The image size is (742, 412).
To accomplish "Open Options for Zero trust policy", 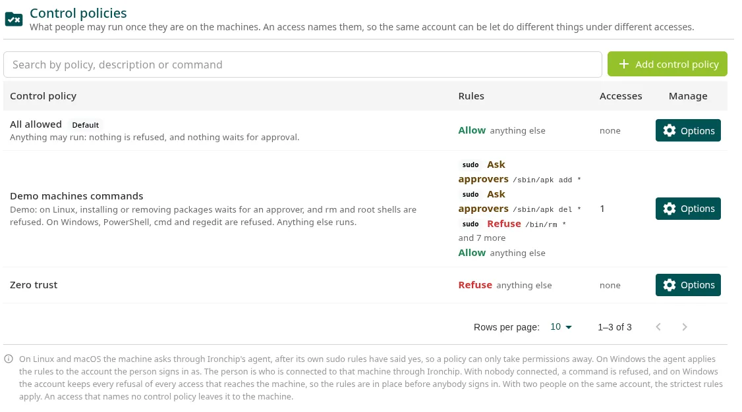I will tap(688, 285).
